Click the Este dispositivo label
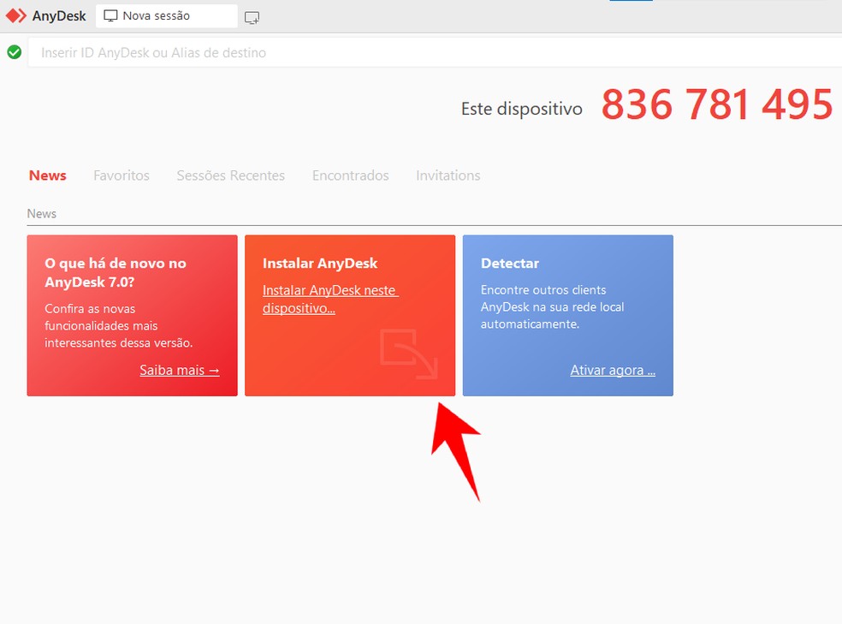The width and height of the screenshot is (842, 624). click(x=521, y=108)
